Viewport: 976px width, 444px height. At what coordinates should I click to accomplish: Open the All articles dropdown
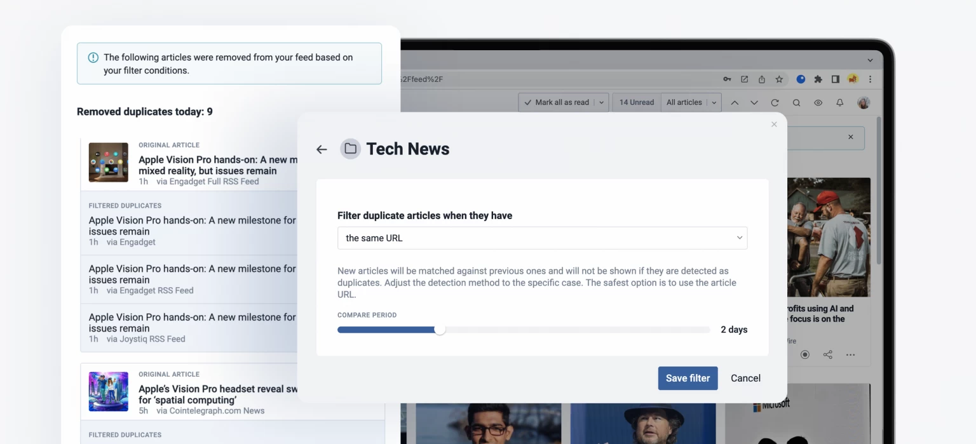tap(690, 102)
